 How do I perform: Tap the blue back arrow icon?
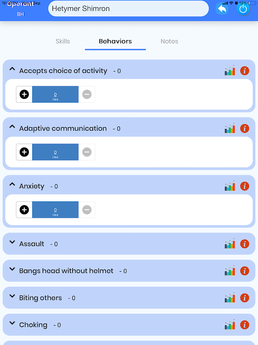[222, 9]
